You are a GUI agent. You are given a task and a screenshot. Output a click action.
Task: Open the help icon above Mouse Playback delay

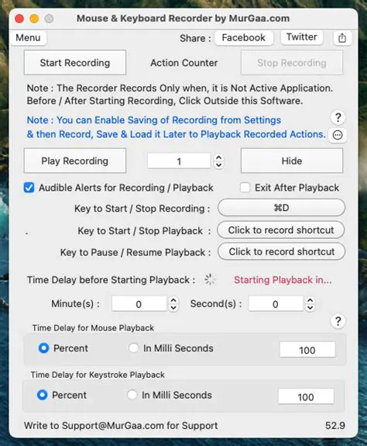338,321
